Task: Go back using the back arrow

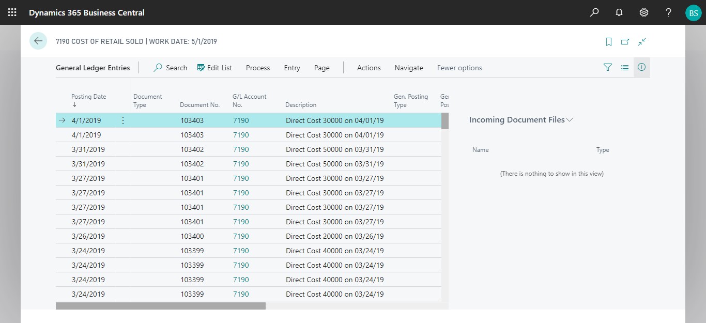Action: click(x=38, y=41)
